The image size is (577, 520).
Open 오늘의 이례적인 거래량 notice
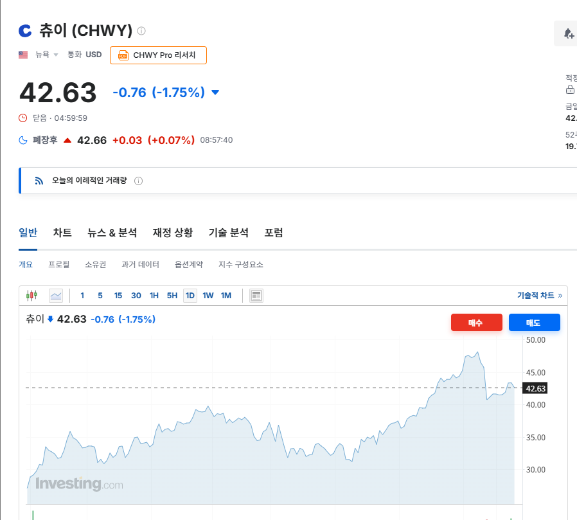coord(89,181)
